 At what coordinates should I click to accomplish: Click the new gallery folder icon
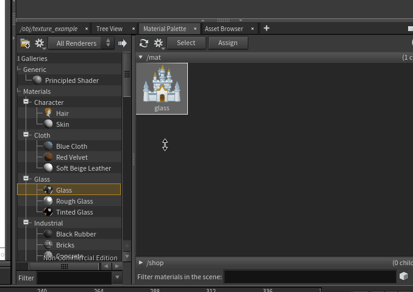pyautogui.click(x=25, y=43)
